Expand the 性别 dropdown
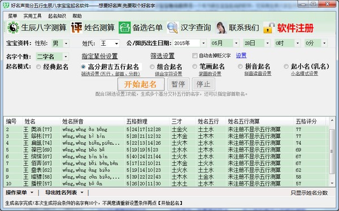 coord(66,44)
